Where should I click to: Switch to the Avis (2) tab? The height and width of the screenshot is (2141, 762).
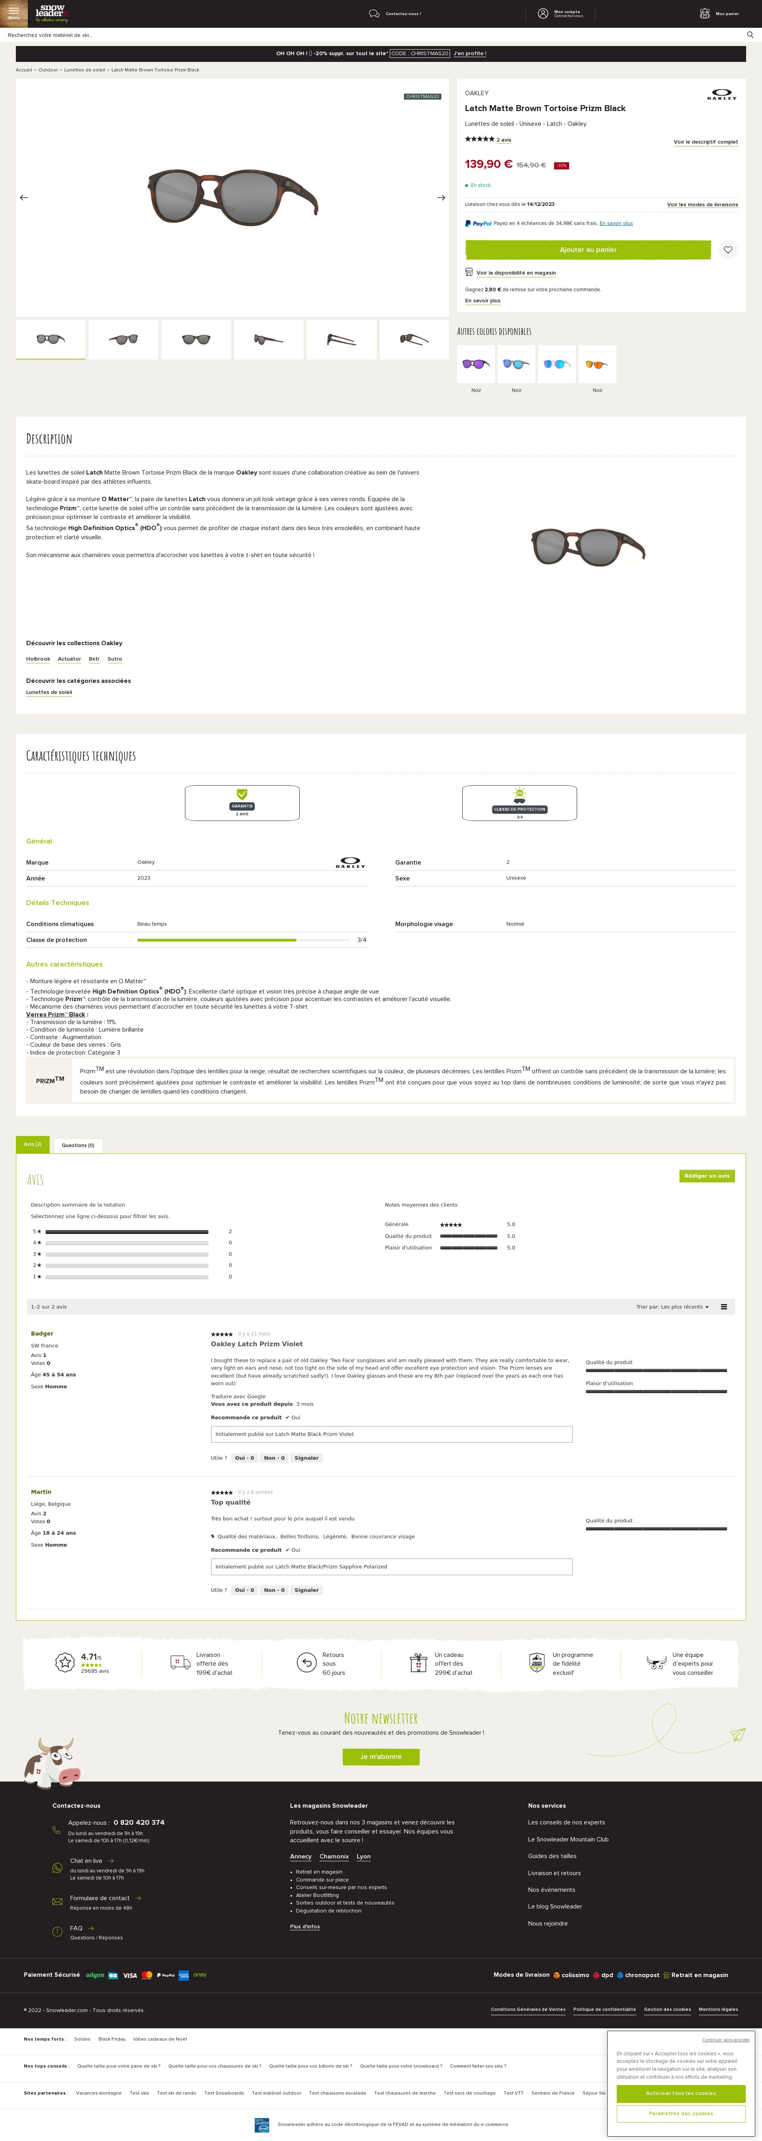click(x=33, y=1144)
